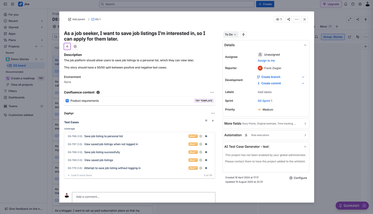Run test DS-T69 with play arrow
This screenshot has width=373, height=214.
pyautogui.click(x=206, y=160)
